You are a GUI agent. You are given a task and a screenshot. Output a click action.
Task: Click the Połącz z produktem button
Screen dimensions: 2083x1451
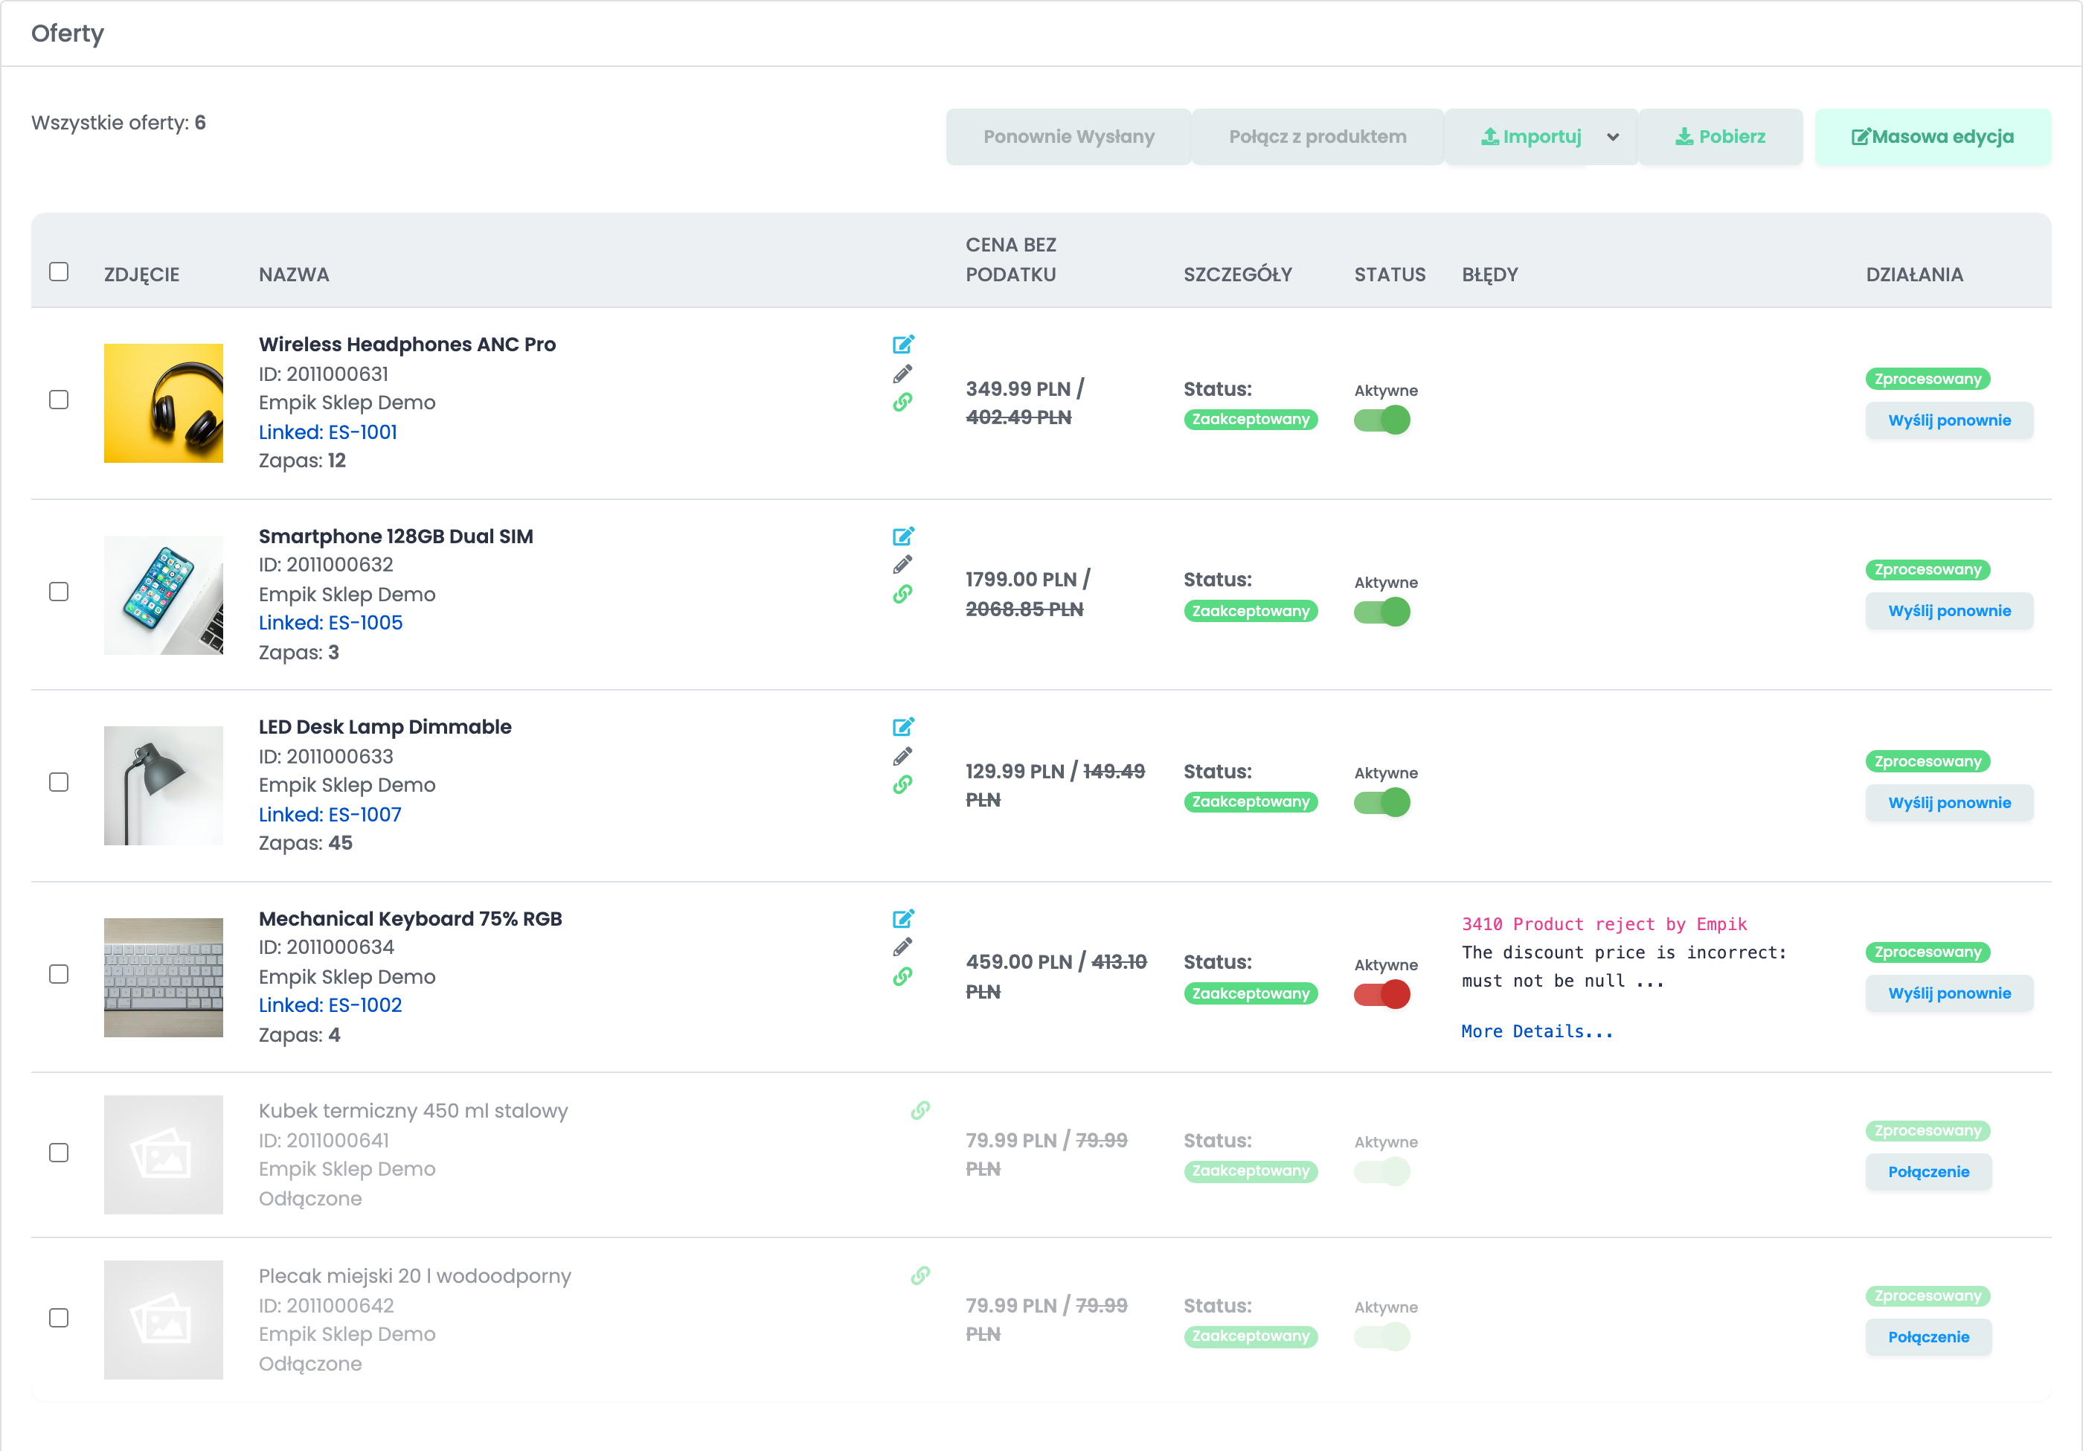1317,137
